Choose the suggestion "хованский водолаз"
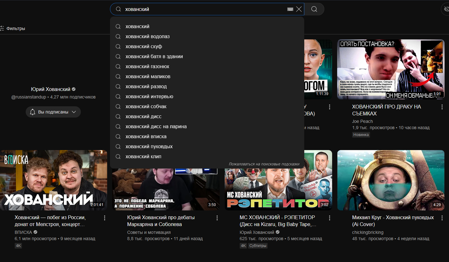Image resolution: width=449 pixels, height=262 pixels. [207, 37]
